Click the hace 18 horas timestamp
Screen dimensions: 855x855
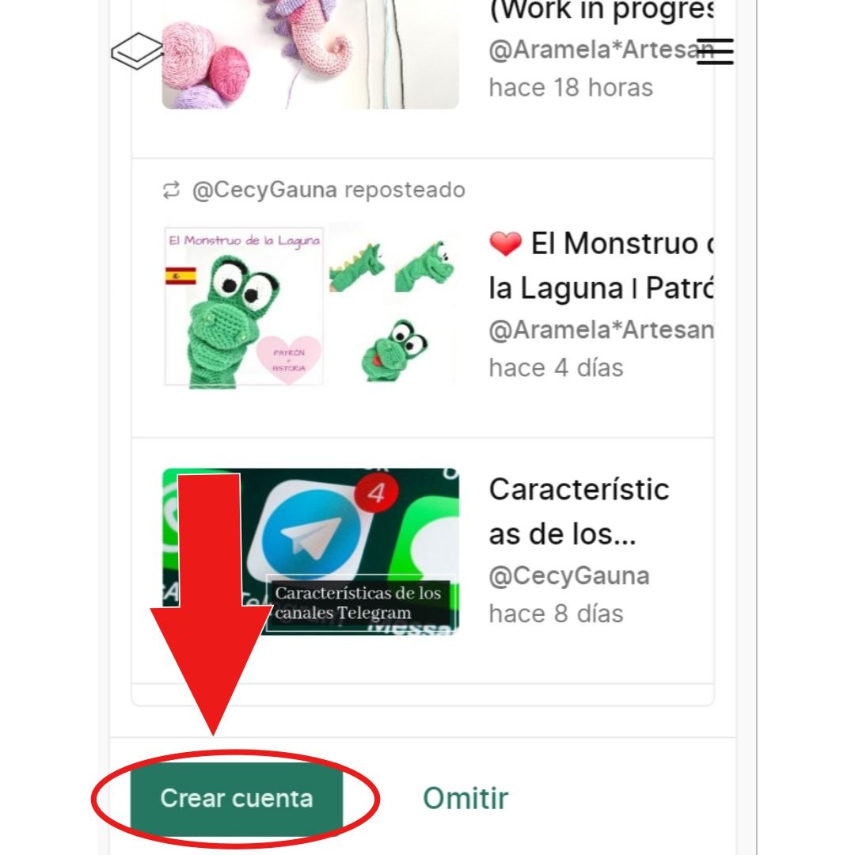coord(571,88)
